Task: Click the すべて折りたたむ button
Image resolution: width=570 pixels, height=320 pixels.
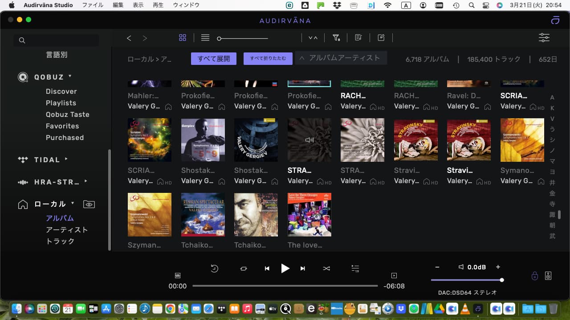Action: tap(268, 59)
